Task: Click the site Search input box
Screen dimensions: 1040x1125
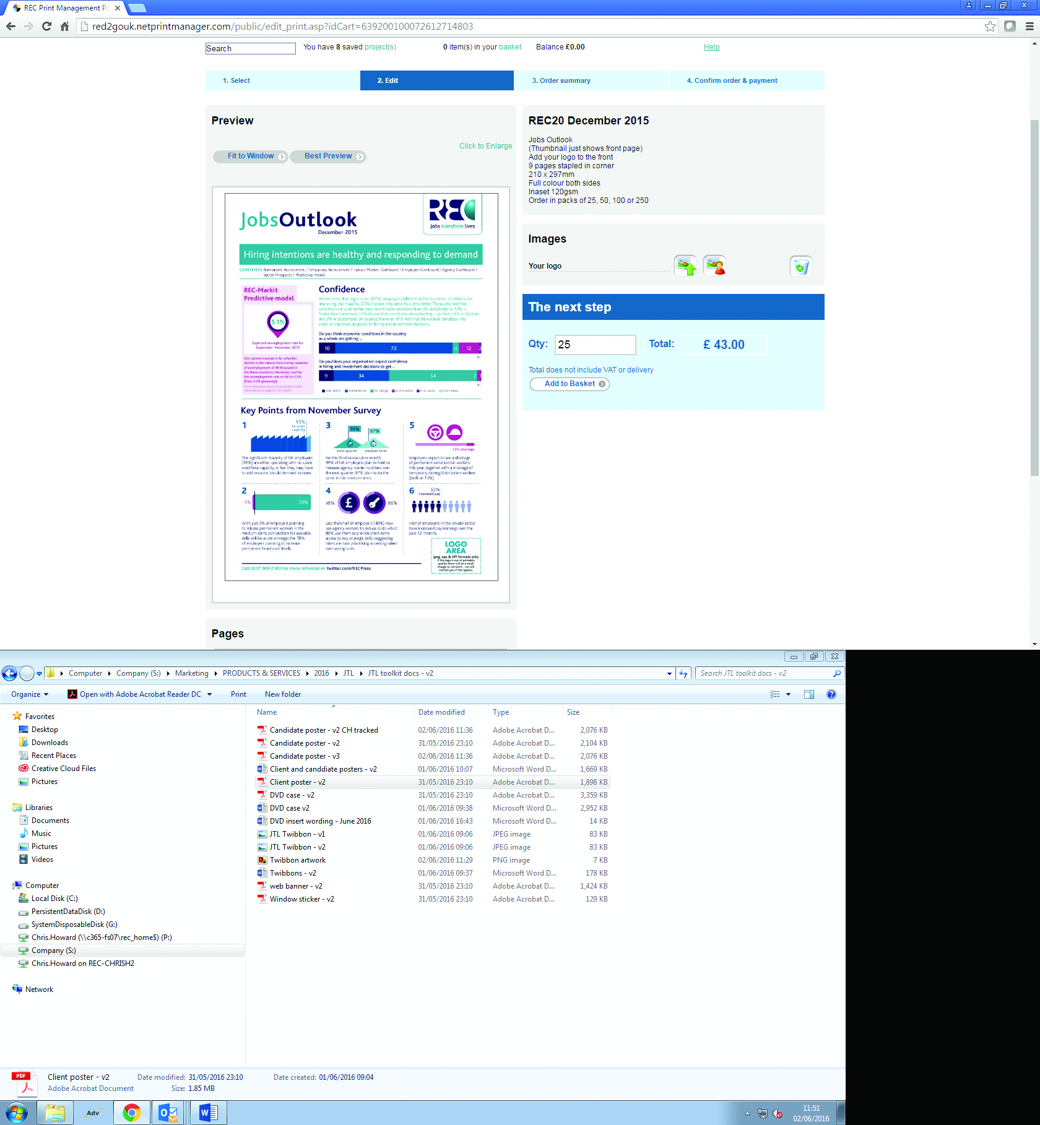Action: pos(250,48)
